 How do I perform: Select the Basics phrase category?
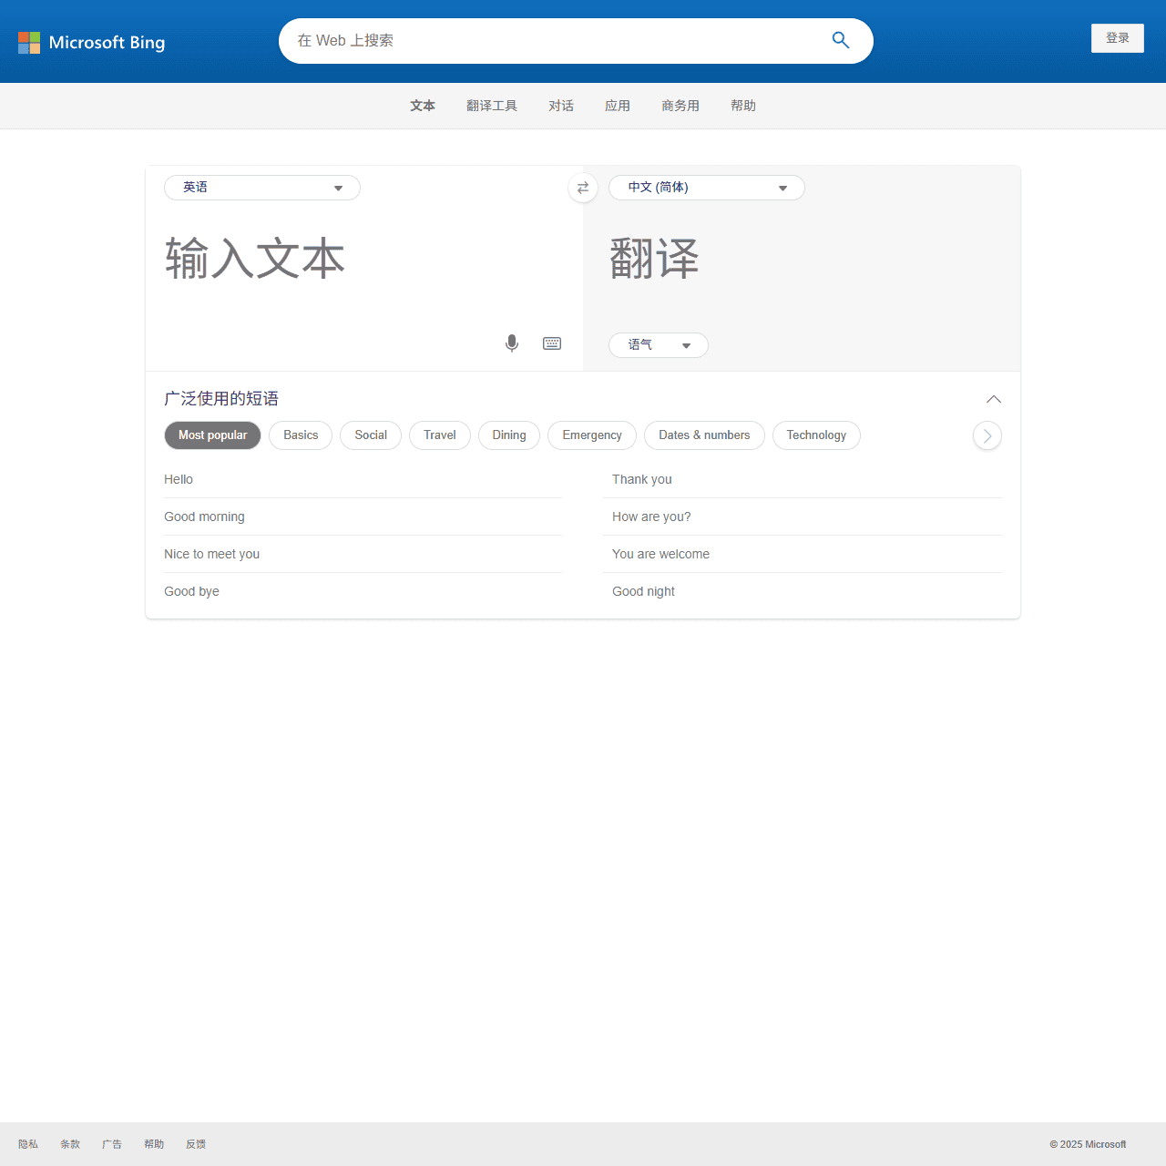[x=300, y=435]
